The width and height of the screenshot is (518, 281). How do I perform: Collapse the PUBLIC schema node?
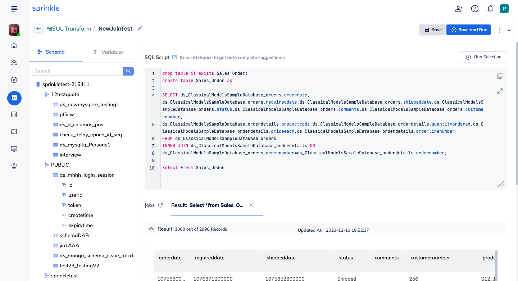pos(47,165)
